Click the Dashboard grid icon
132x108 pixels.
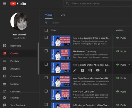[x=5, y=46]
